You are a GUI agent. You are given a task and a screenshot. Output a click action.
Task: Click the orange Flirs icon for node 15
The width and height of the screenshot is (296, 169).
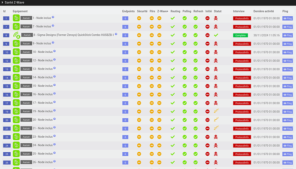151,86
